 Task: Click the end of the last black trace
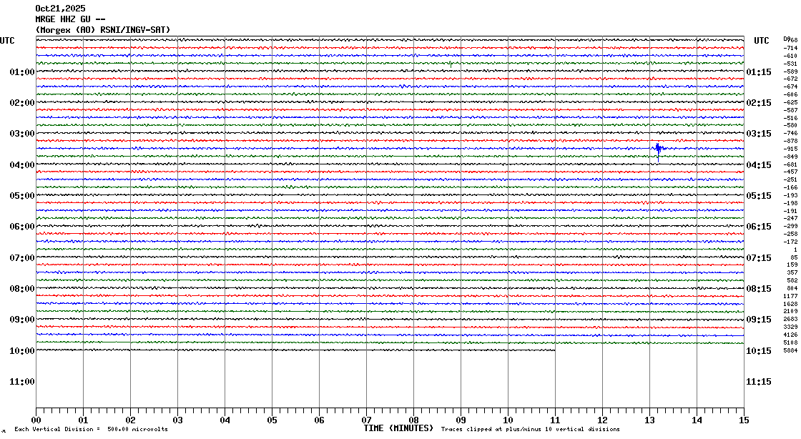554,350
